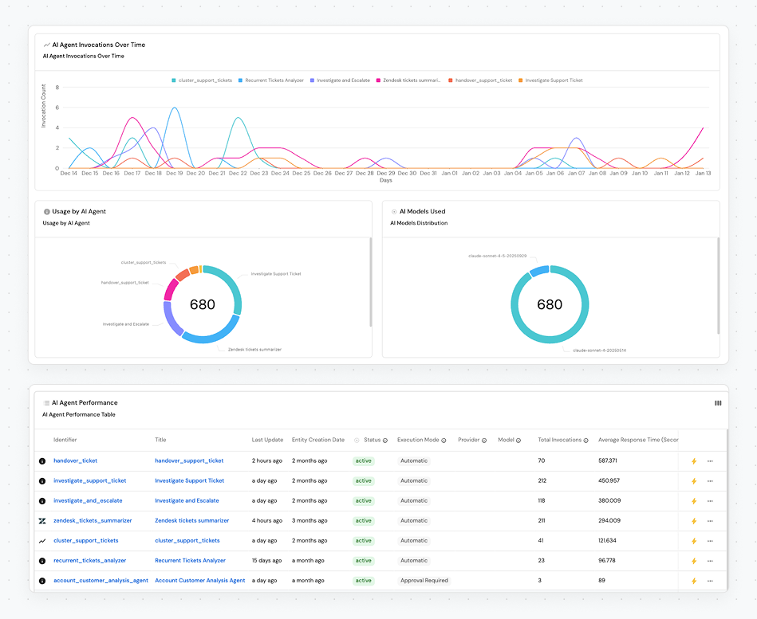Sort by the Identifier column header
Screen dimensions: 757x619
[x=65, y=440]
